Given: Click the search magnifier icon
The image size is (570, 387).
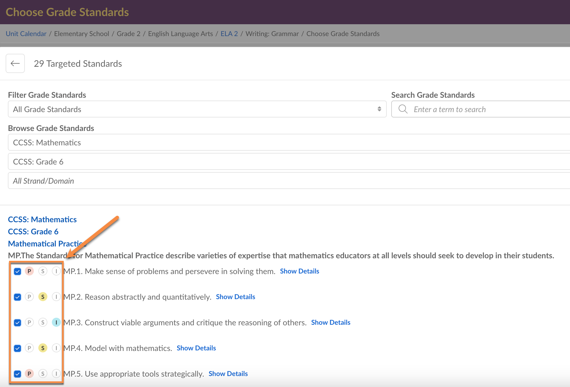Looking at the screenshot, I should pos(403,109).
